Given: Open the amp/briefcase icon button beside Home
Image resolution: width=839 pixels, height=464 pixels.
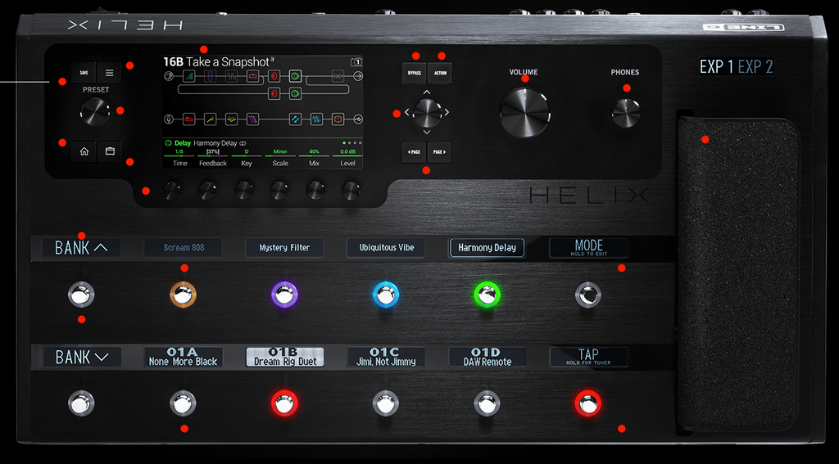Looking at the screenshot, I should pyautogui.click(x=110, y=151).
